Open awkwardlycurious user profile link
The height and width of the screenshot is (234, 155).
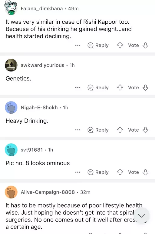click(x=42, y=65)
